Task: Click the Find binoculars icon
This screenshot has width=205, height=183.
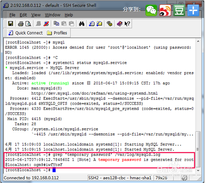Action: click(82, 24)
